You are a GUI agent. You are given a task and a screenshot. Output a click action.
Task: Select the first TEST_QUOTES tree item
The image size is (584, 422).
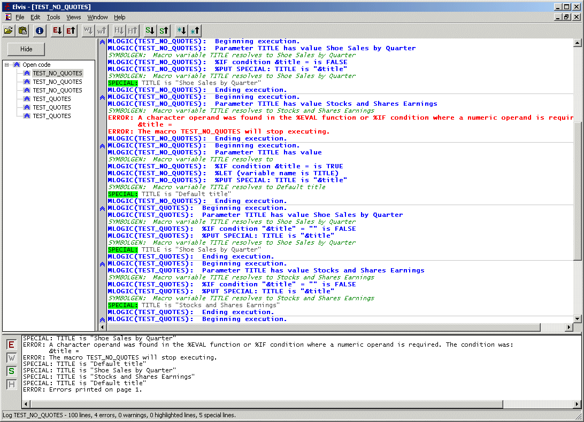click(52, 99)
